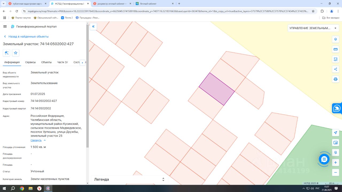
Task: Click the my location arrow icon
Action: pyautogui.click(x=336, y=133)
